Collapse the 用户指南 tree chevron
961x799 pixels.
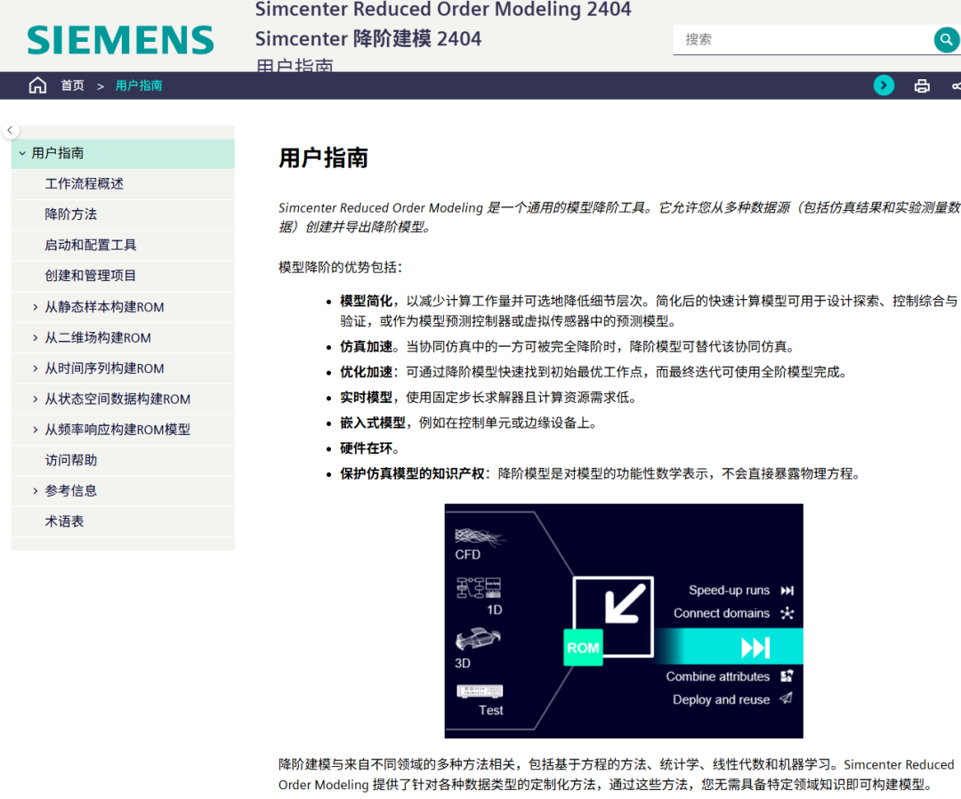pos(22,153)
